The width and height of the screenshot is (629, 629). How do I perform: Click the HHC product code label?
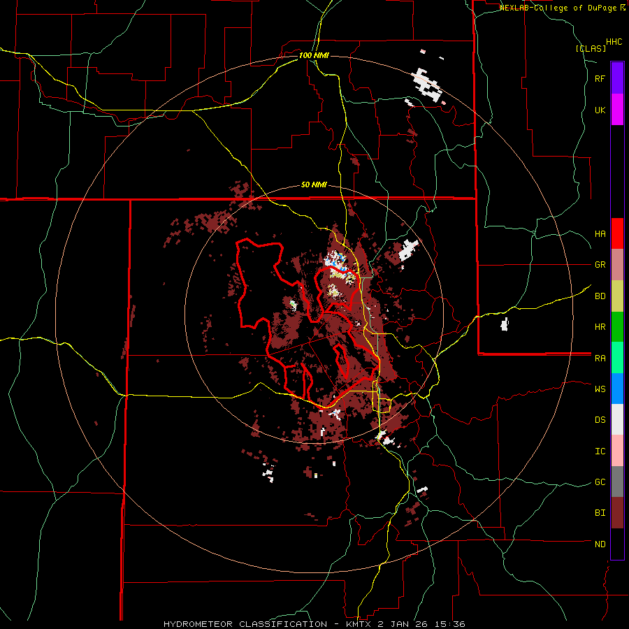[x=614, y=42]
